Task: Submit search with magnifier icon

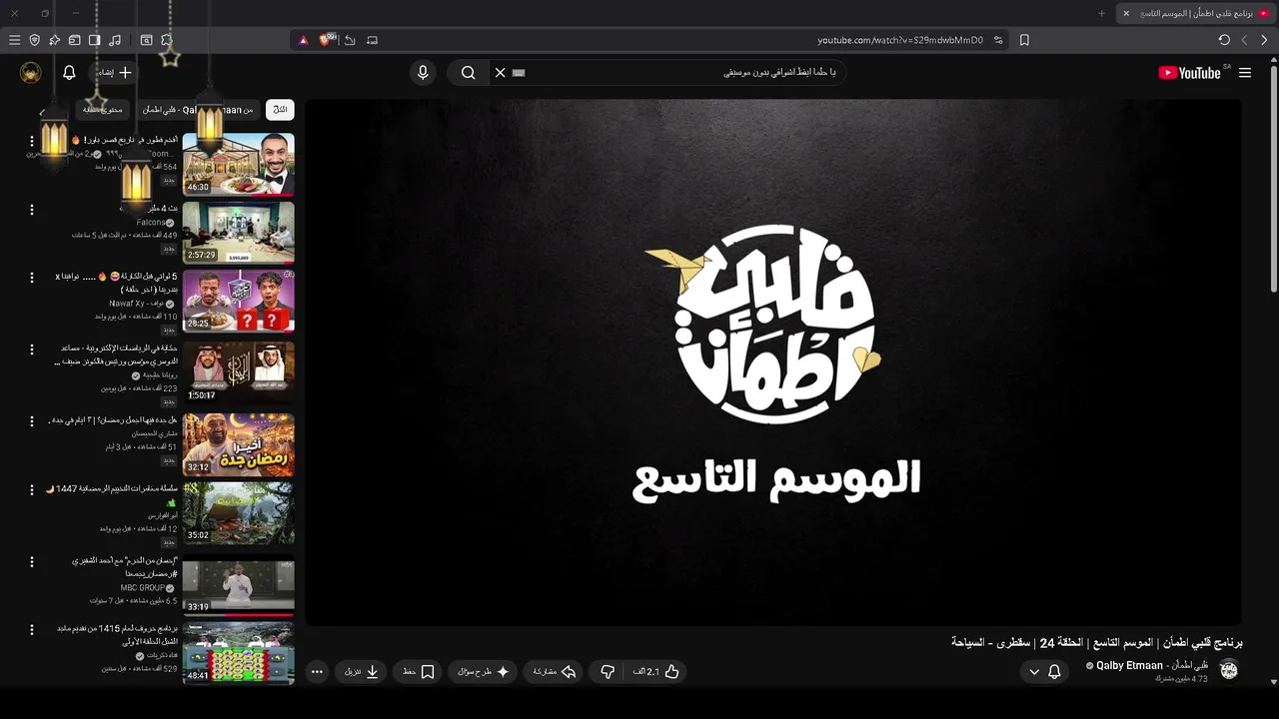Action: click(x=468, y=73)
